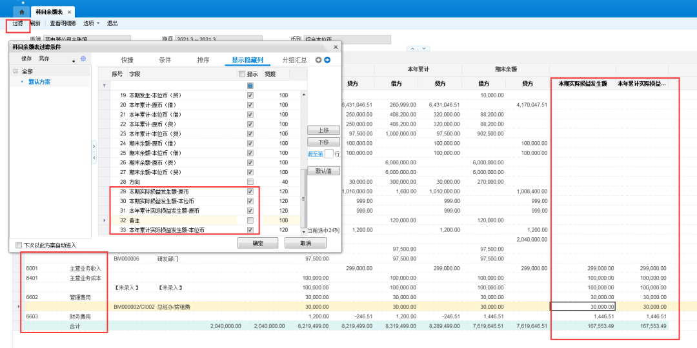Uncheck display for 本期实际损益发生额-本位币

click(x=250, y=201)
